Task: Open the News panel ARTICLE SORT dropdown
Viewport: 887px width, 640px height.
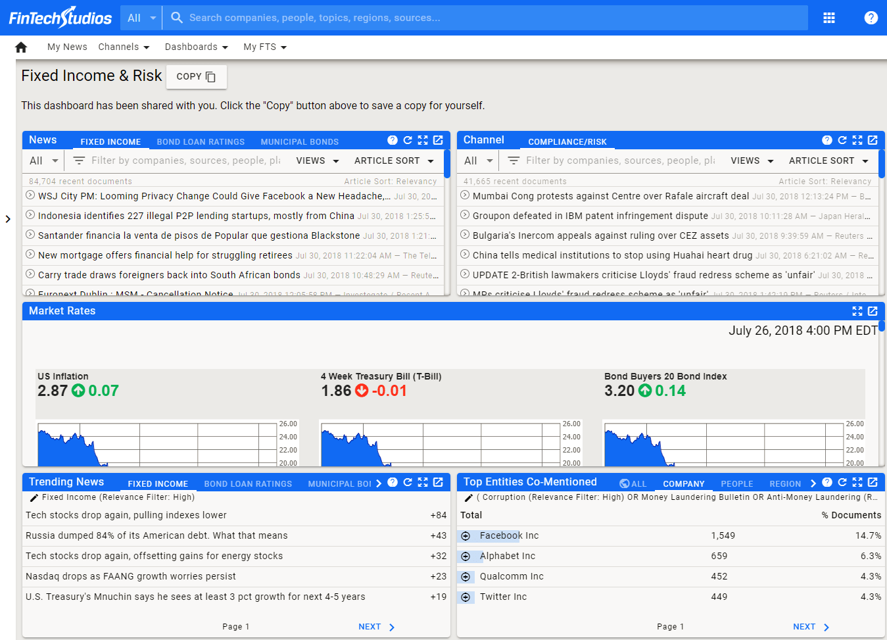Action: point(395,160)
